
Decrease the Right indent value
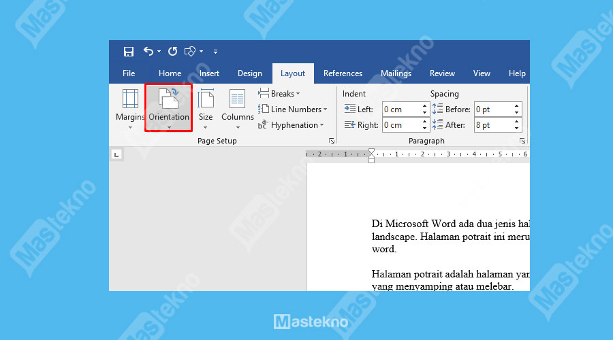pyautogui.click(x=424, y=129)
